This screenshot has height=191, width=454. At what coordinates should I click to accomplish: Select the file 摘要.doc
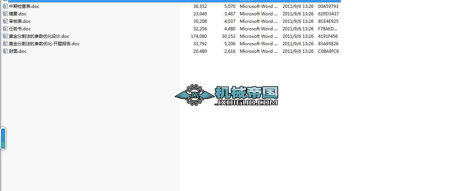coord(18,14)
